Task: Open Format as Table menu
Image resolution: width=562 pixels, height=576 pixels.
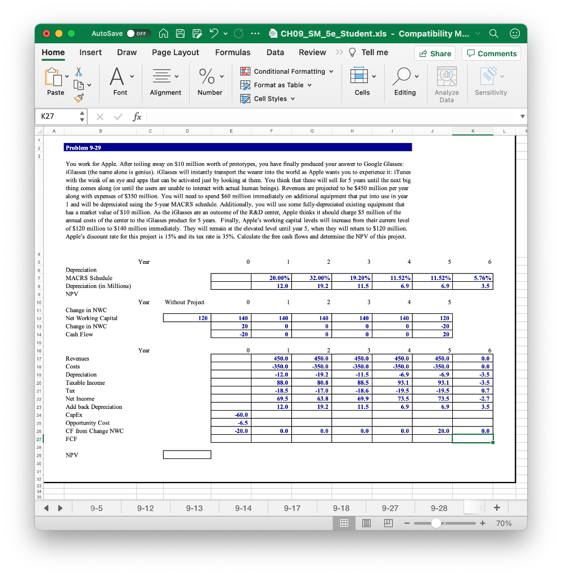Action: (x=276, y=85)
